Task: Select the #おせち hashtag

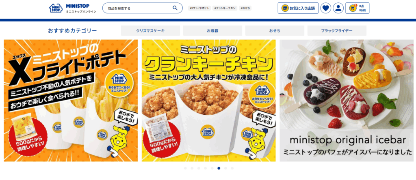Action: pos(245,8)
